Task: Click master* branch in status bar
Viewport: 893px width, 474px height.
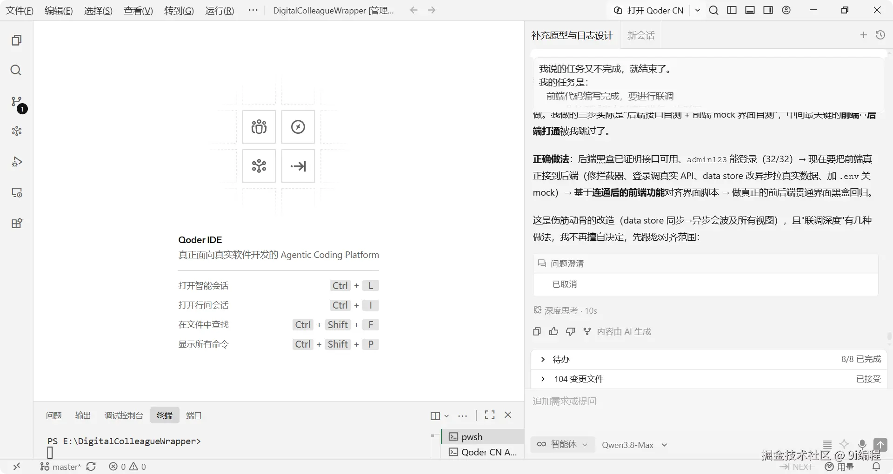Action: [60, 467]
